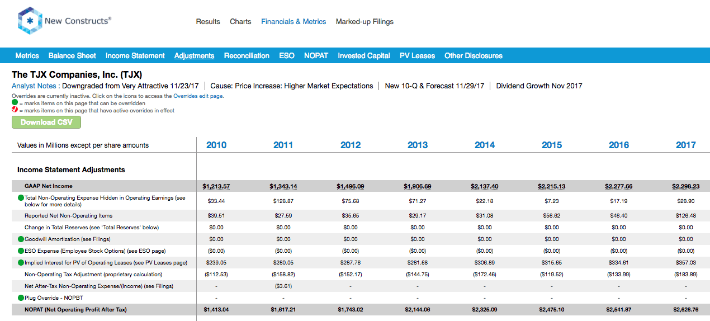The height and width of the screenshot is (321, 710).
Task: Click the 2012 column header
Action: coord(351,145)
